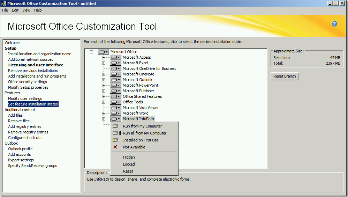This screenshot has height=197, width=348.
Task: Click the red X 'Not Available' icon
Action: pos(115,147)
